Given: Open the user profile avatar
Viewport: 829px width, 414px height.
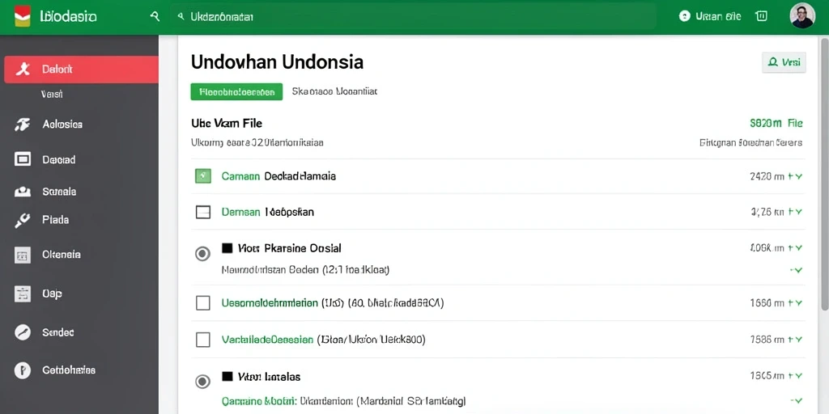Looking at the screenshot, I should pyautogui.click(x=802, y=16).
